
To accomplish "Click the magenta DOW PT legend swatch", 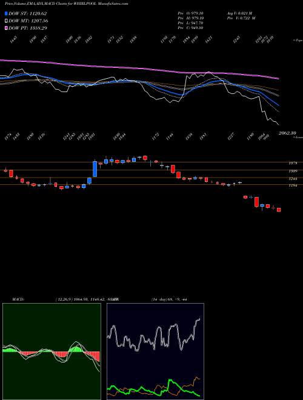I will 6,28.
